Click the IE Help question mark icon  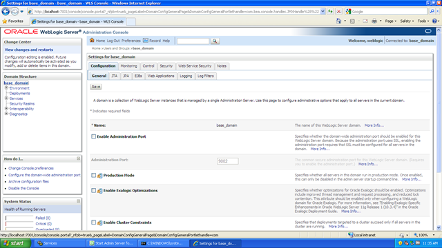pyautogui.click(x=434, y=21)
